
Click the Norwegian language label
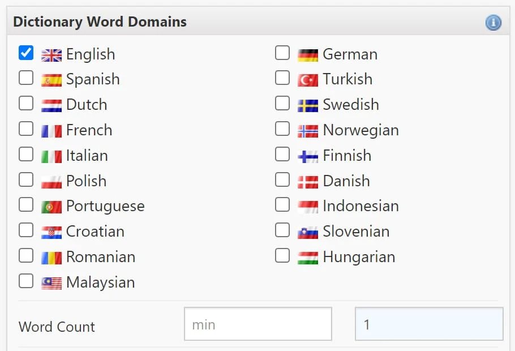[x=361, y=131]
